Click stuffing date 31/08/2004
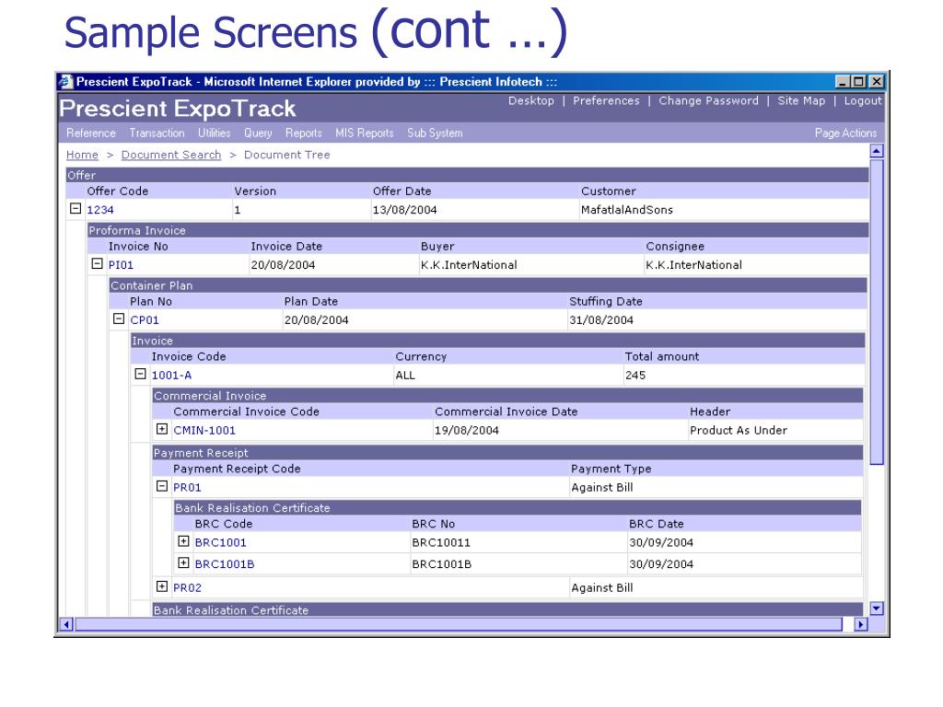This screenshot has width=943, height=707. pos(601,320)
